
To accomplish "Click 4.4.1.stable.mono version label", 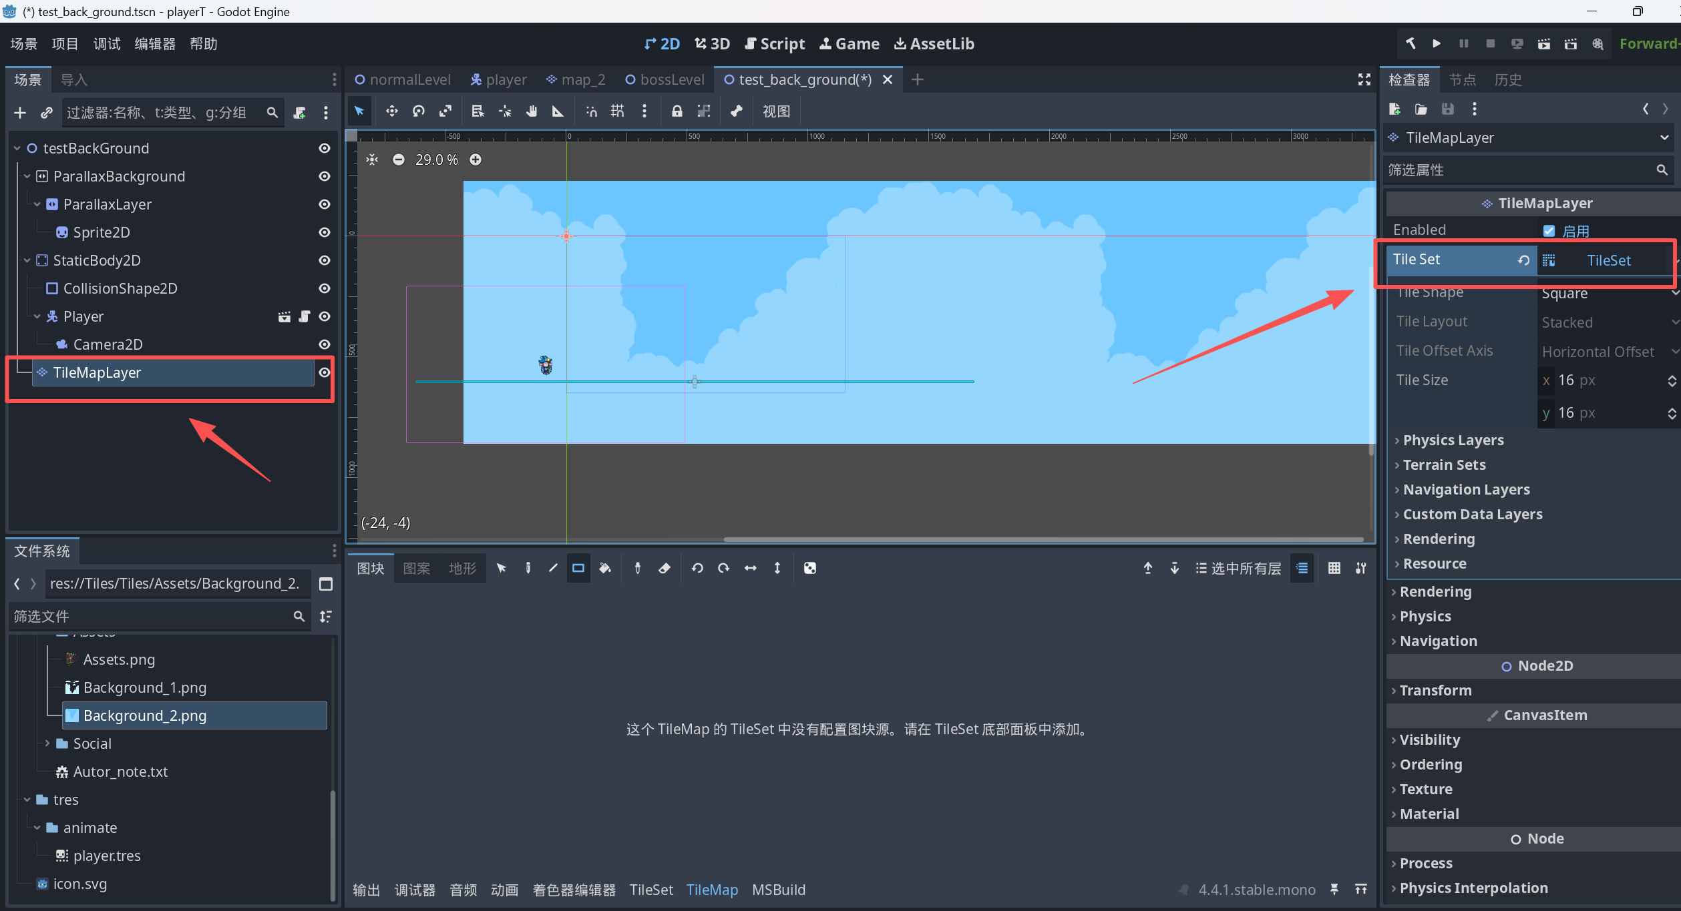I will pos(1256,890).
